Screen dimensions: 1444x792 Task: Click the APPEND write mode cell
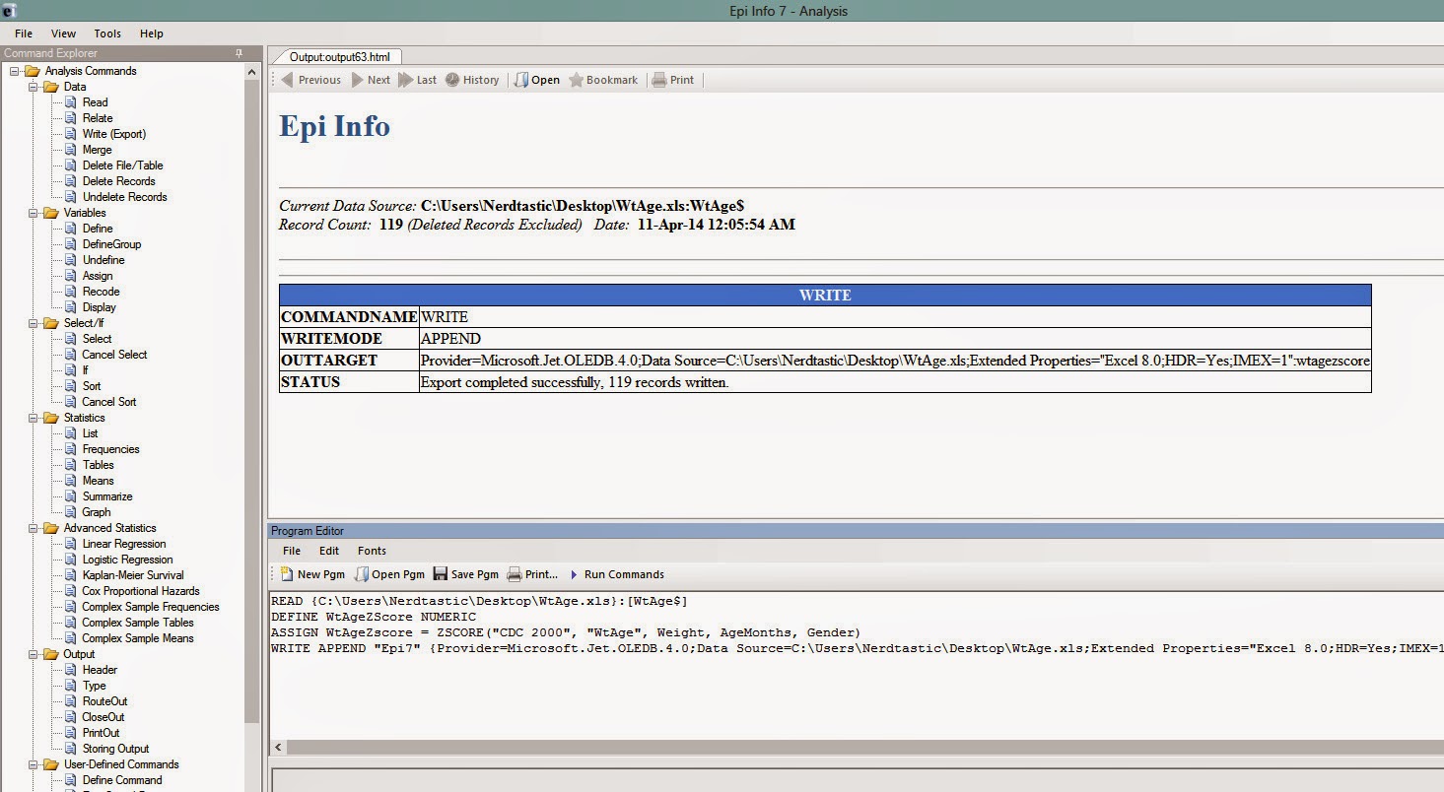point(895,339)
